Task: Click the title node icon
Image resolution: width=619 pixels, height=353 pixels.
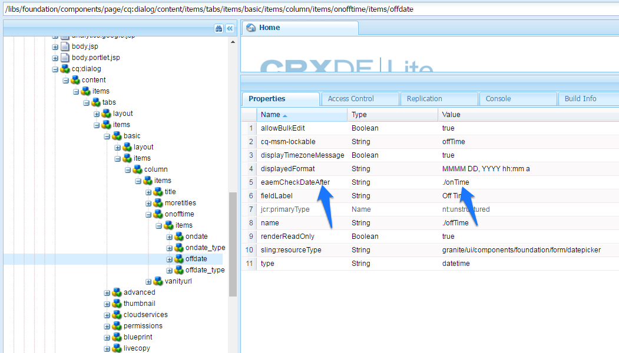Action: [158, 192]
